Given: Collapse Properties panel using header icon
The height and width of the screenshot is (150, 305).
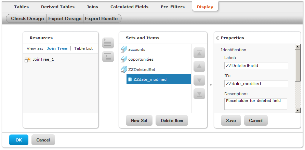Looking at the screenshot, I should pos(218,38).
